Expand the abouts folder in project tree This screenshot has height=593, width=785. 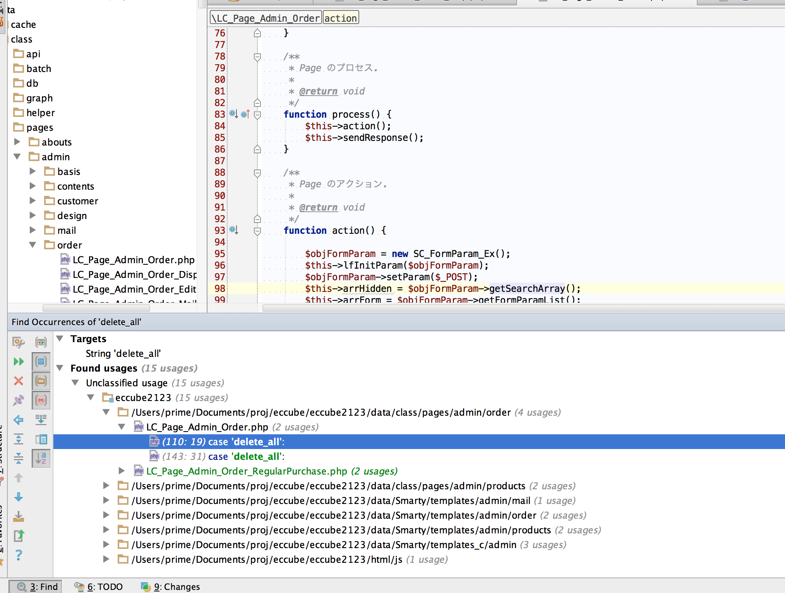17,142
